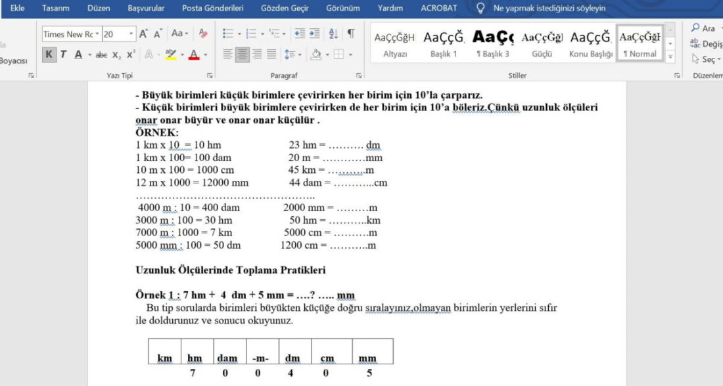Switch to the ACROBAT tab
Image resolution: width=723 pixels, height=386 pixels.
click(x=438, y=9)
